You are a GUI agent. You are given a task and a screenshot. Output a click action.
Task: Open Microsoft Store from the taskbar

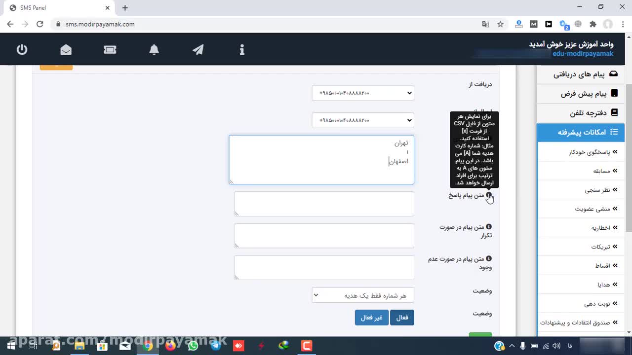click(x=102, y=346)
